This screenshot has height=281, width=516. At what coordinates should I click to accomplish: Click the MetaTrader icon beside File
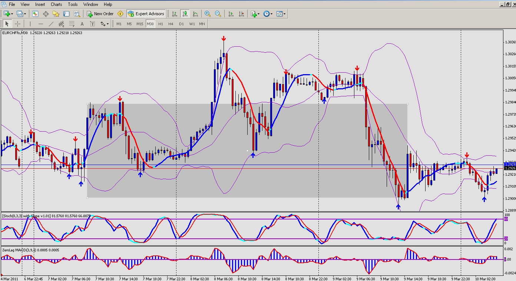4,4
